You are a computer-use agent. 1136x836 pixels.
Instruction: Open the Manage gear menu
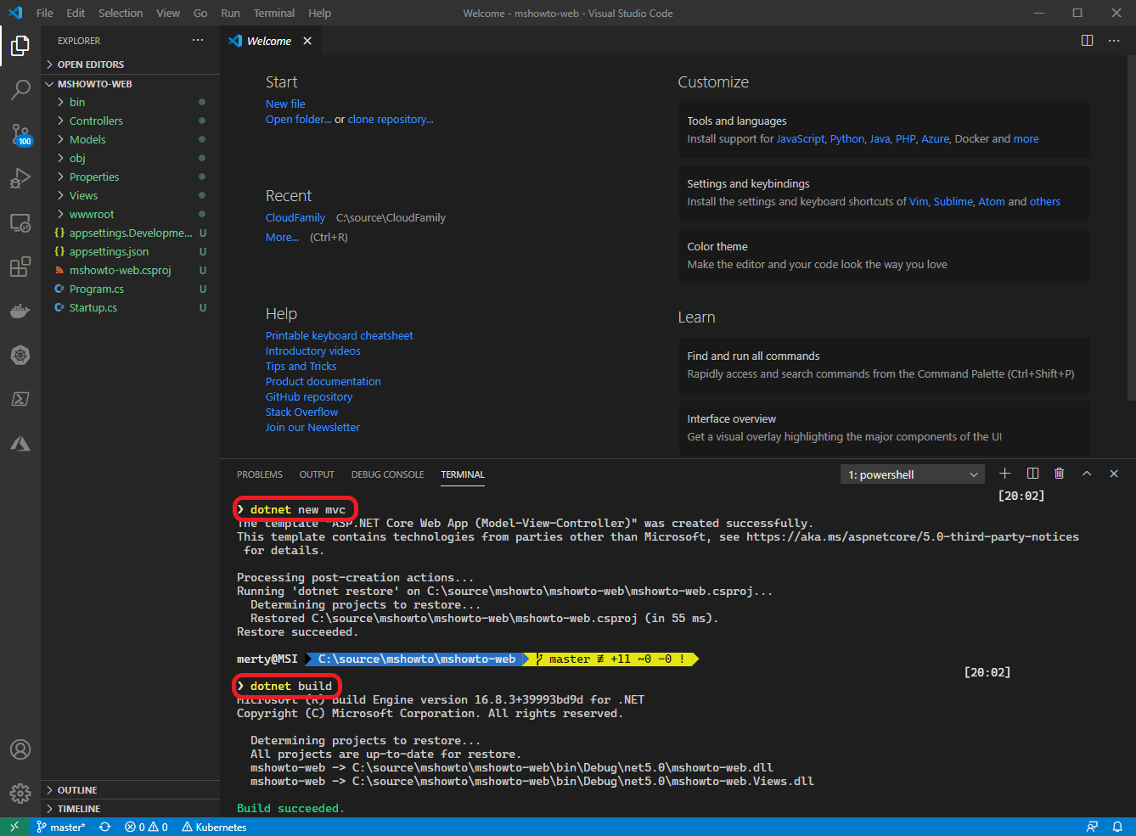[20, 793]
